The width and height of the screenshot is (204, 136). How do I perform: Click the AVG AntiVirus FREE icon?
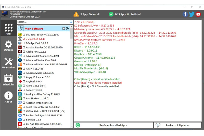[20, 111]
